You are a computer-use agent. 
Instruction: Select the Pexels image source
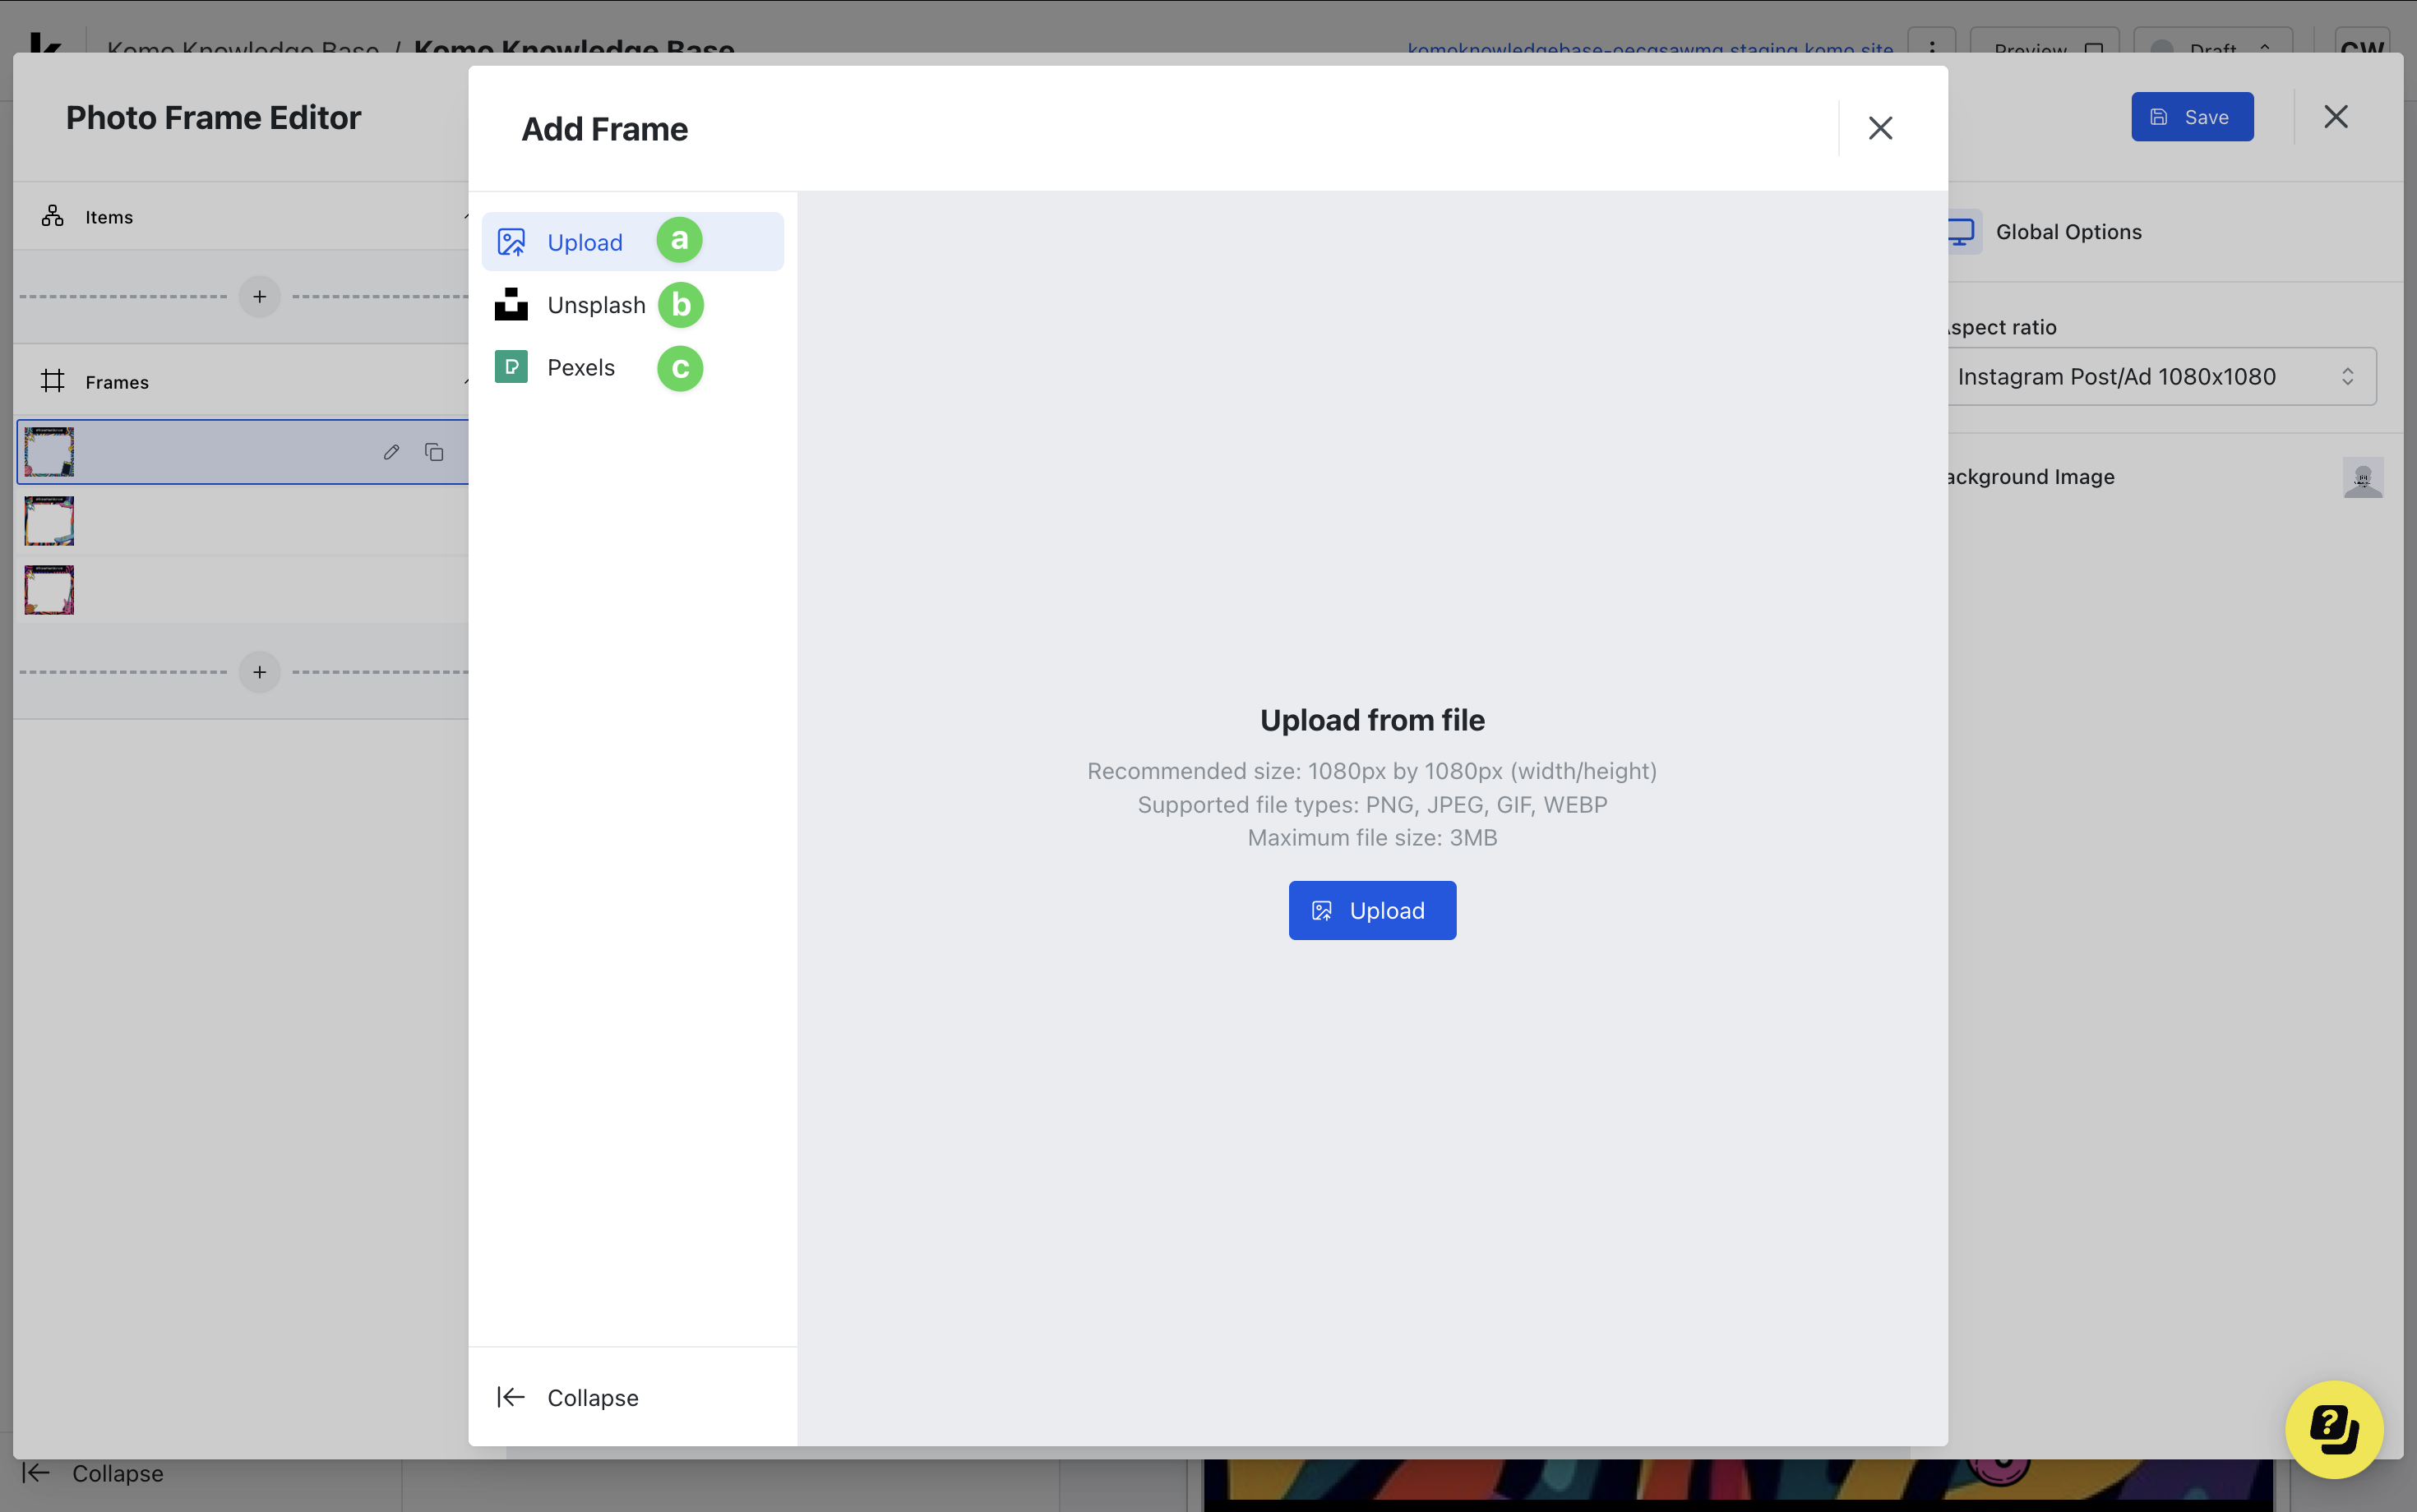tap(580, 367)
